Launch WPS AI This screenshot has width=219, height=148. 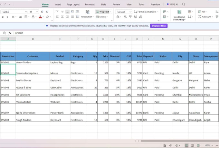(x=172, y=5)
